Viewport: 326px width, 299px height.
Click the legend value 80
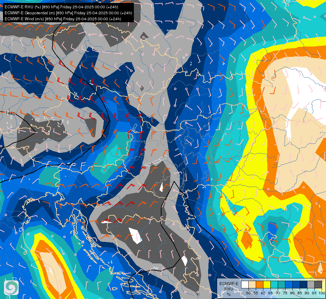click(x=292, y=293)
